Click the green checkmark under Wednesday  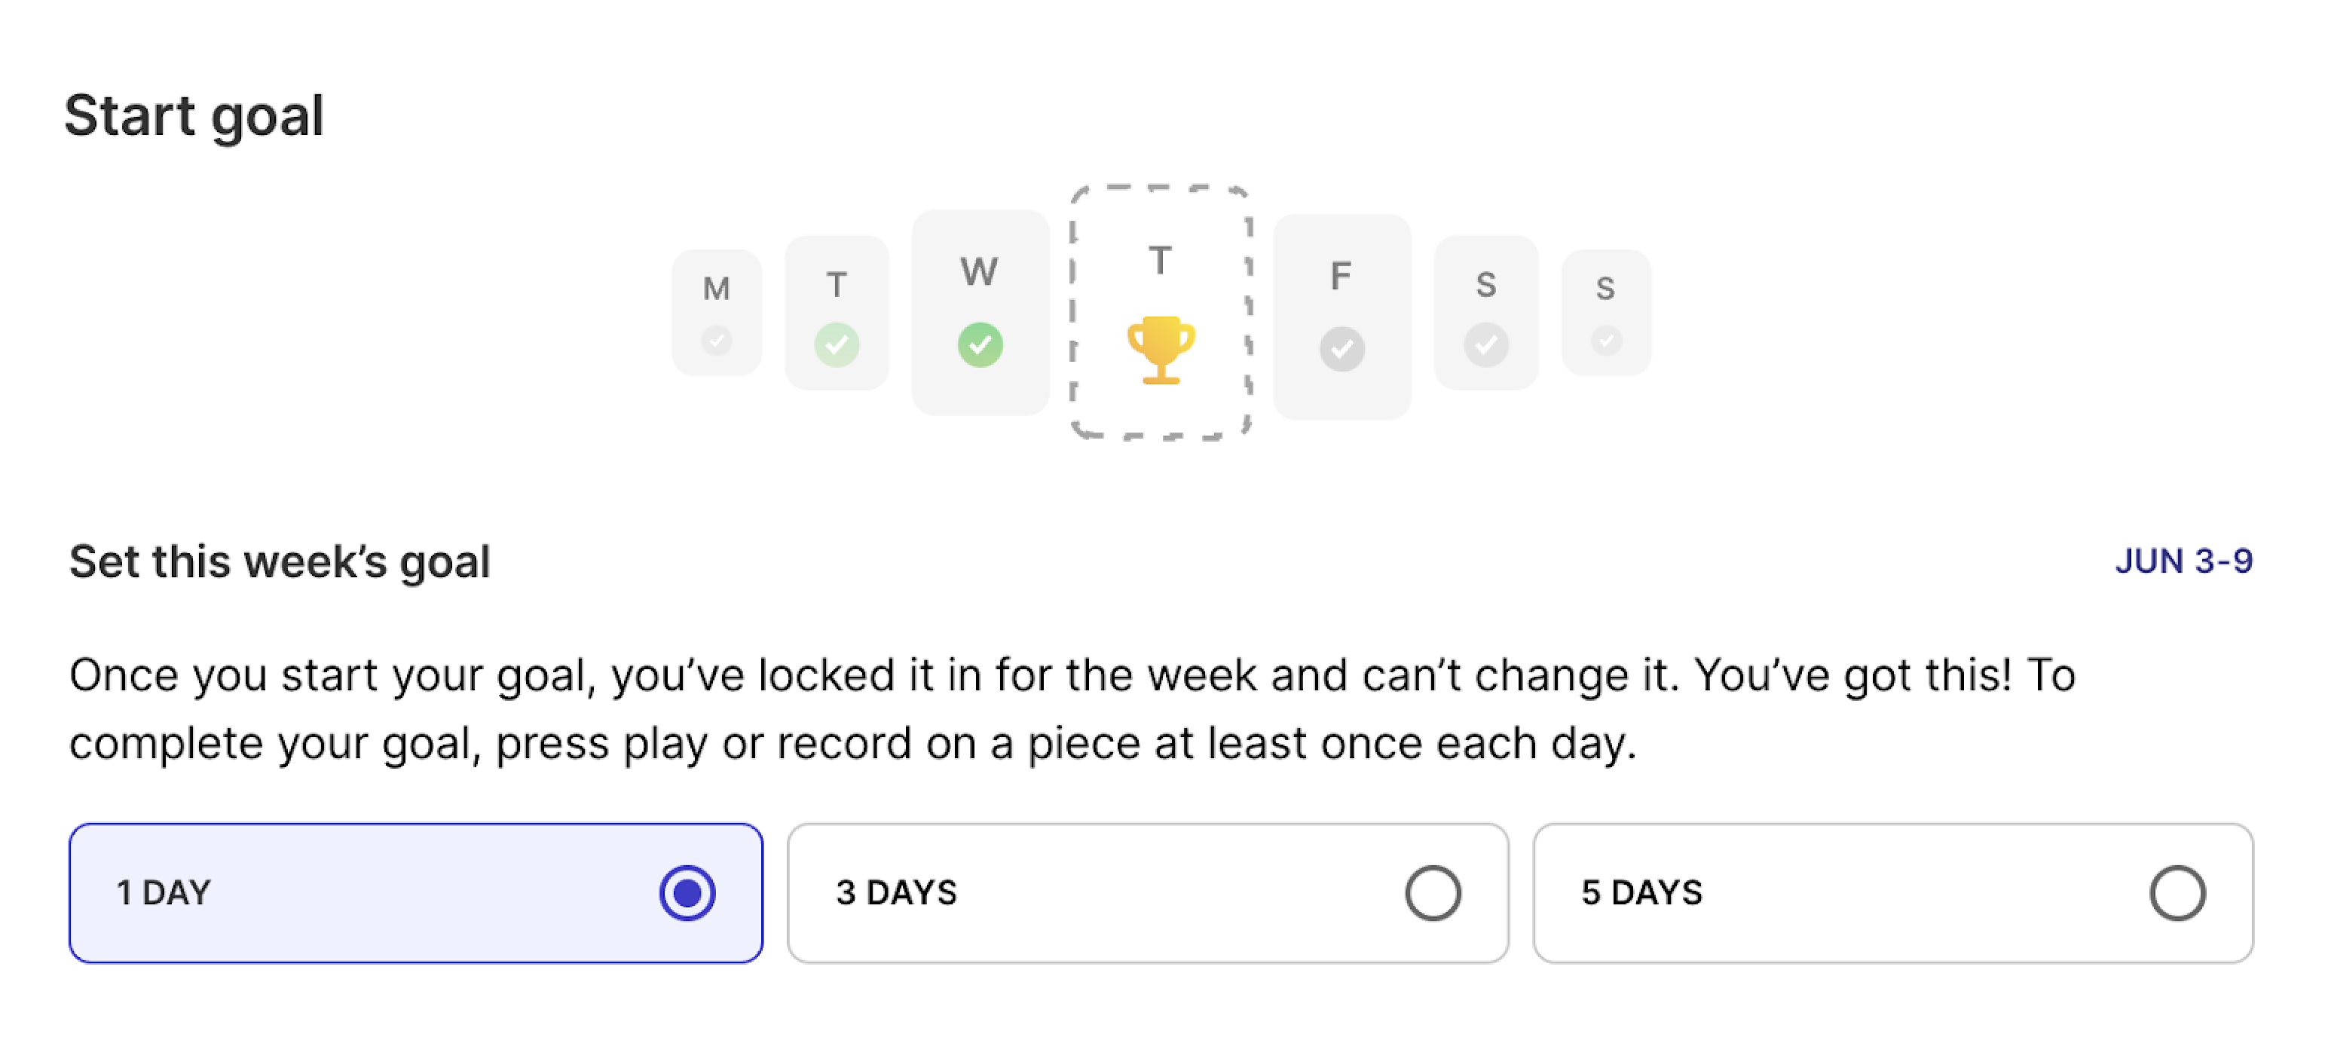(x=980, y=344)
